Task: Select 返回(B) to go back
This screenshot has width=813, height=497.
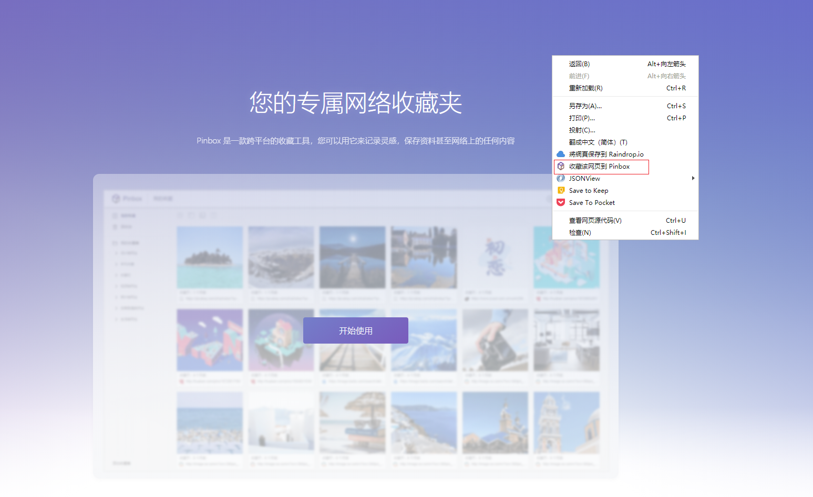Action: [580, 64]
